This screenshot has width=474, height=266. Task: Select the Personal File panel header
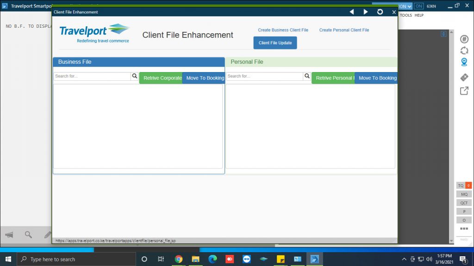click(x=312, y=62)
